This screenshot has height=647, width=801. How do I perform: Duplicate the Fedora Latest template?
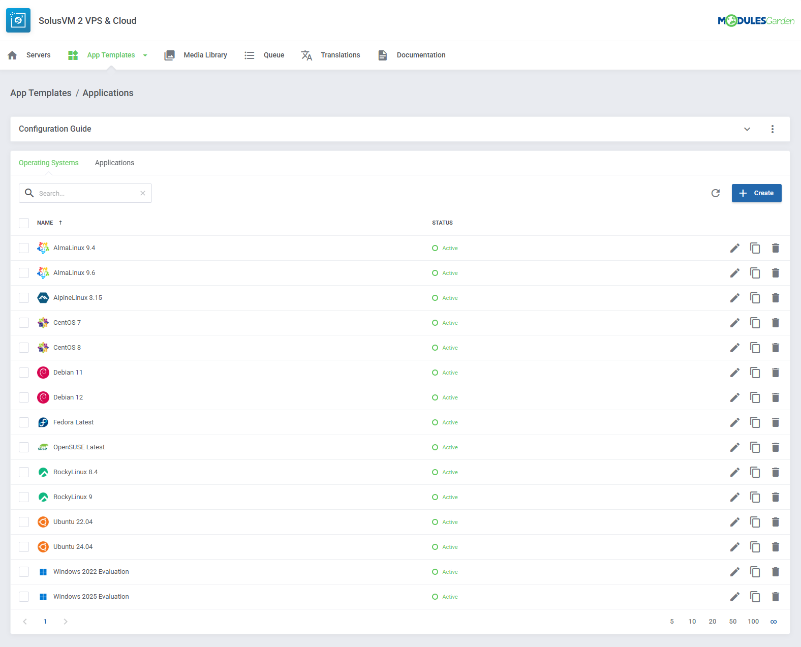pyautogui.click(x=755, y=422)
